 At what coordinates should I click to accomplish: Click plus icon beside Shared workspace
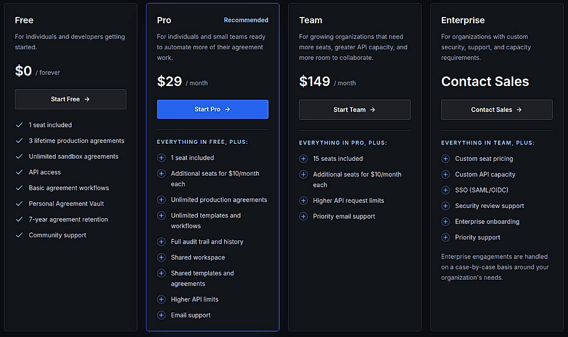pyautogui.click(x=161, y=257)
